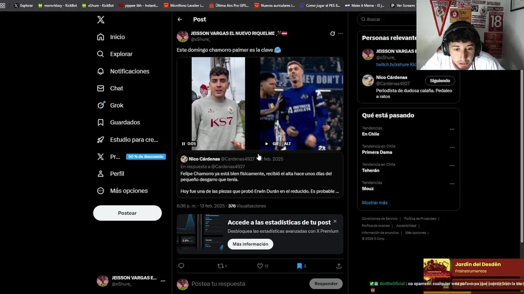Viewport: 524px width, 294px height.
Task: Open the browser apps grid icon
Action: 3,5
